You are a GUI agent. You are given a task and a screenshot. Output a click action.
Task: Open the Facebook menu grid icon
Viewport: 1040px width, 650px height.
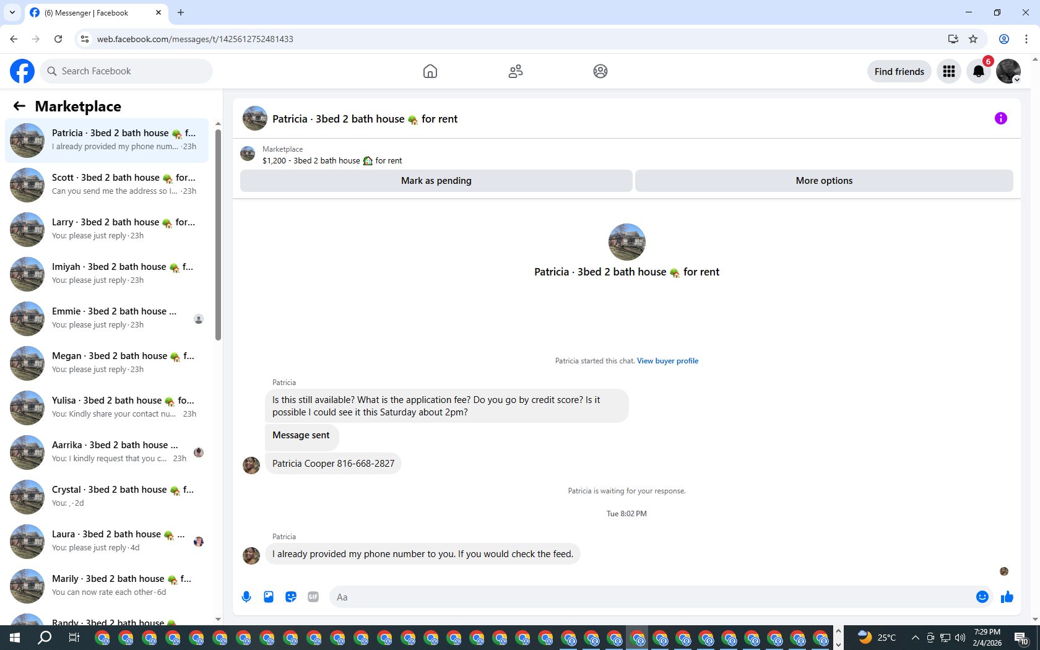(x=949, y=71)
